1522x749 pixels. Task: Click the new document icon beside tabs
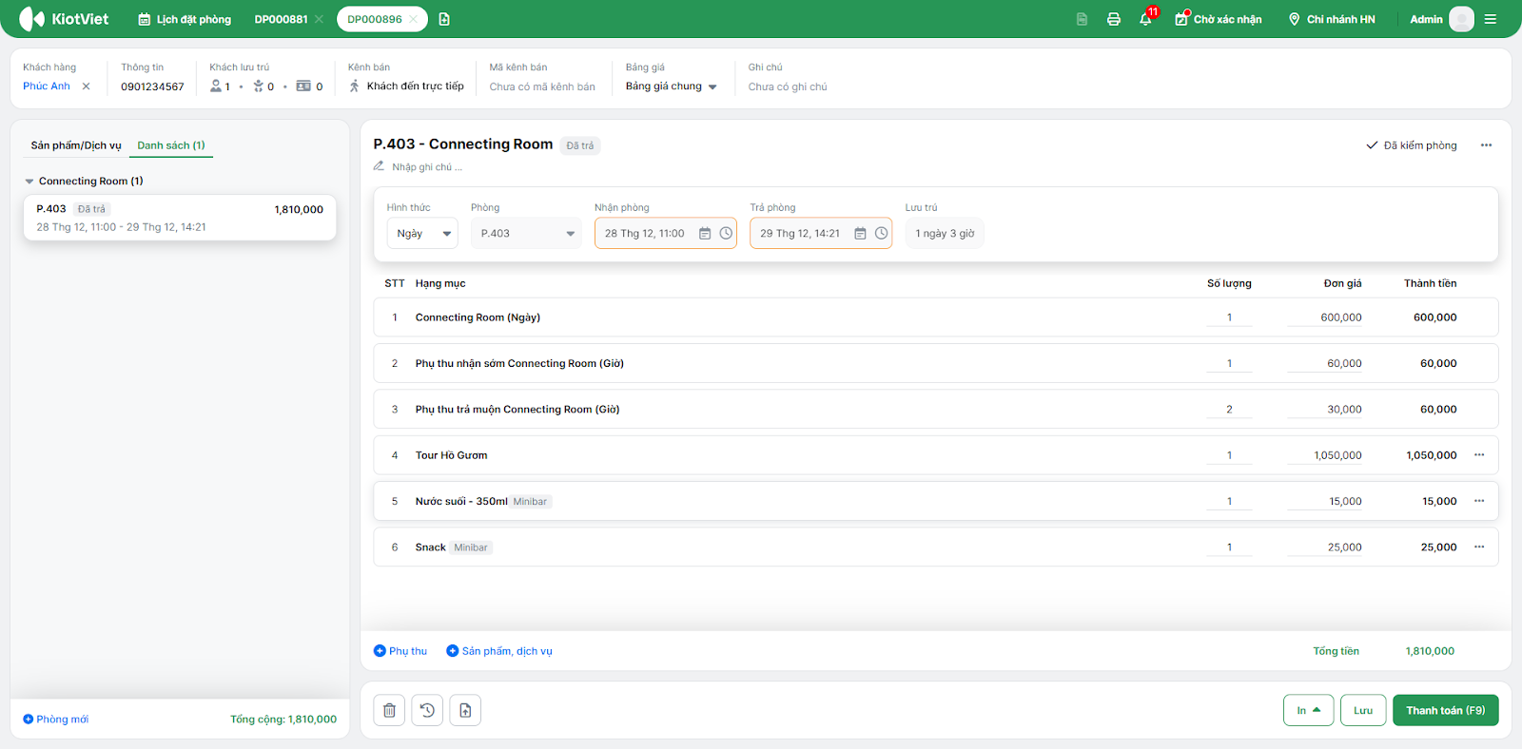pyautogui.click(x=444, y=19)
